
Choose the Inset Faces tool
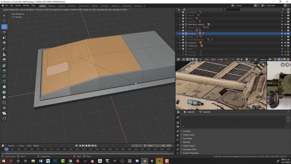coord(4,66)
